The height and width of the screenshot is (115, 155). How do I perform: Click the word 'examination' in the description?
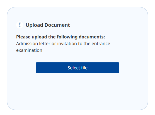point(29,50)
